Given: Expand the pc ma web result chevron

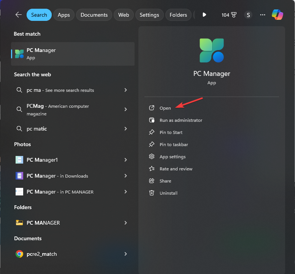Looking at the screenshot, I should (125, 90).
